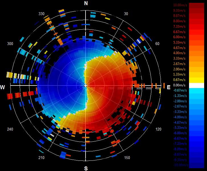Click the 7.33m/s legend label
This screenshot has height=171, width=207.
[x=179, y=27]
